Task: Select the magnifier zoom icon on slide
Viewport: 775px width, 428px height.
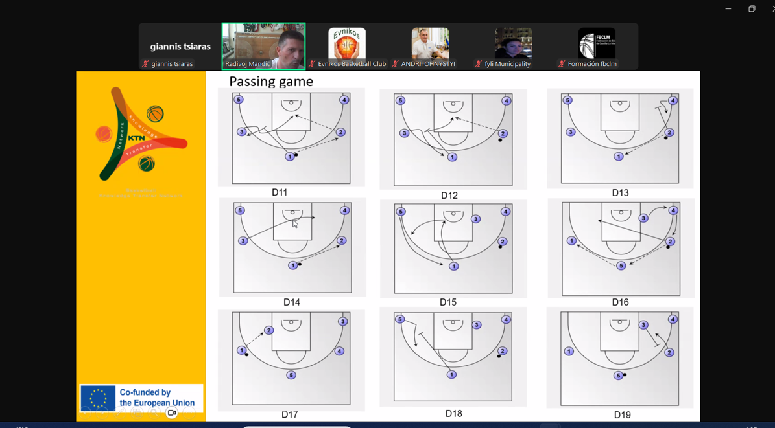Action: tap(154, 412)
